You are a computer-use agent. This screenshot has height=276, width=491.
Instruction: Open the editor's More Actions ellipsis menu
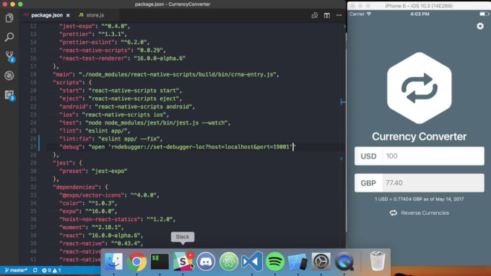pos(339,15)
